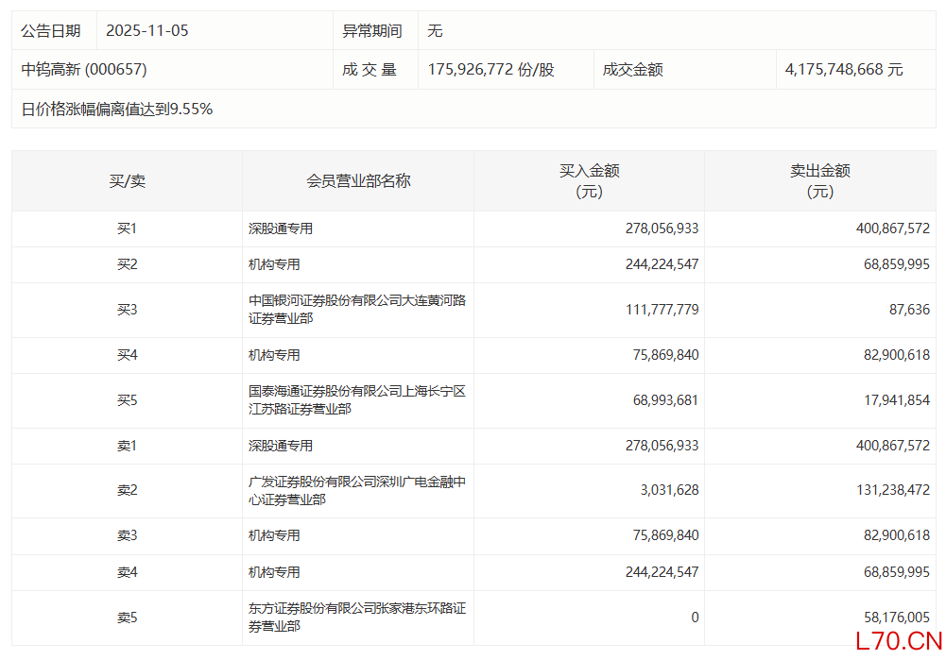Click the 卖出金额 (元) column header
Viewport: 946px width, 660px height.
coord(819,181)
